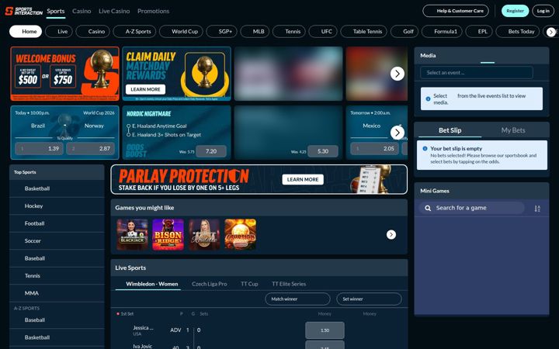The height and width of the screenshot is (349, 559).
Task: Open Basketball in Top Sports
Action: tap(57, 188)
